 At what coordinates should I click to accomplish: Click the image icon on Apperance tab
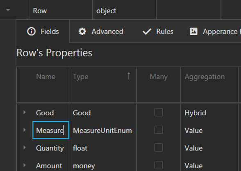[x=193, y=32]
